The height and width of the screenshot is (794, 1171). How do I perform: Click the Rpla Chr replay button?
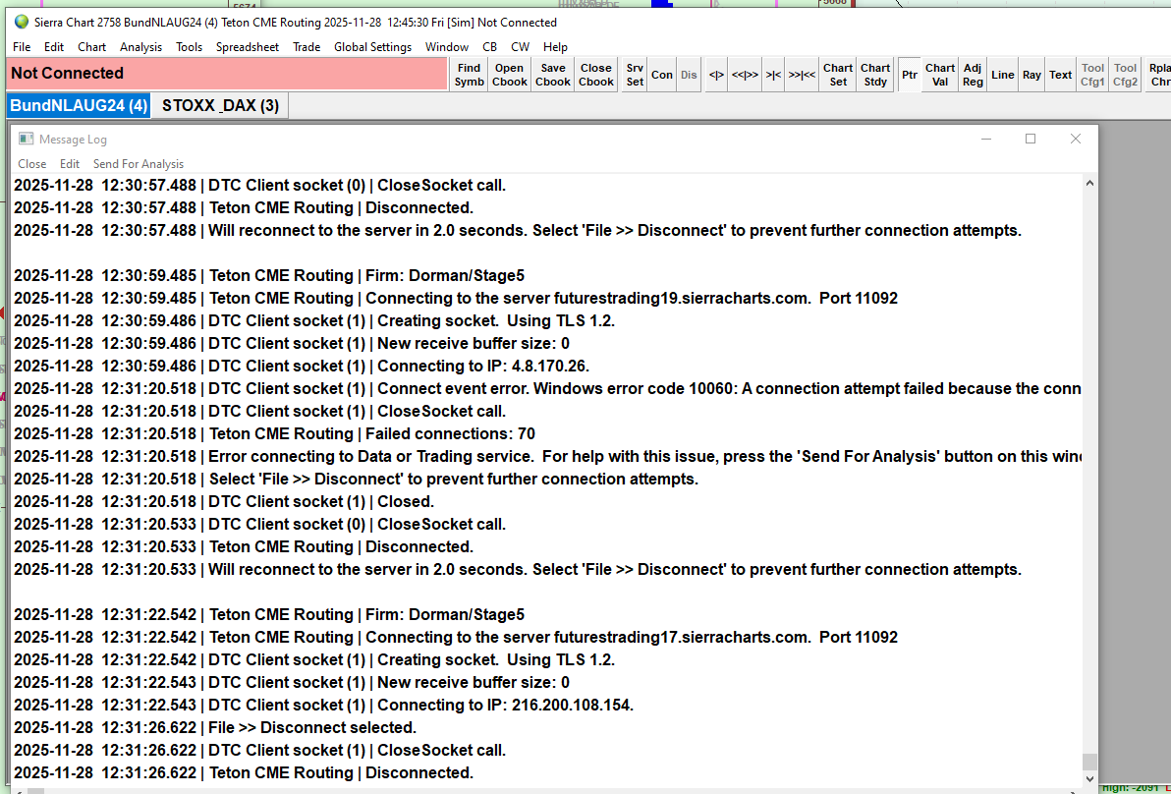click(x=1158, y=75)
